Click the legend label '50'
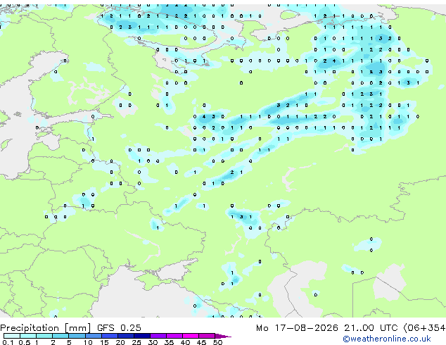 pos(218,342)
